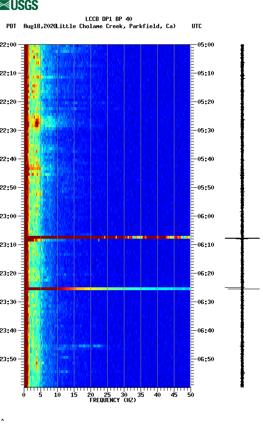The width and height of the screenshot is (263, 425).
Task: Click the 05:40 UTC time label
Action: pos(206,159)
